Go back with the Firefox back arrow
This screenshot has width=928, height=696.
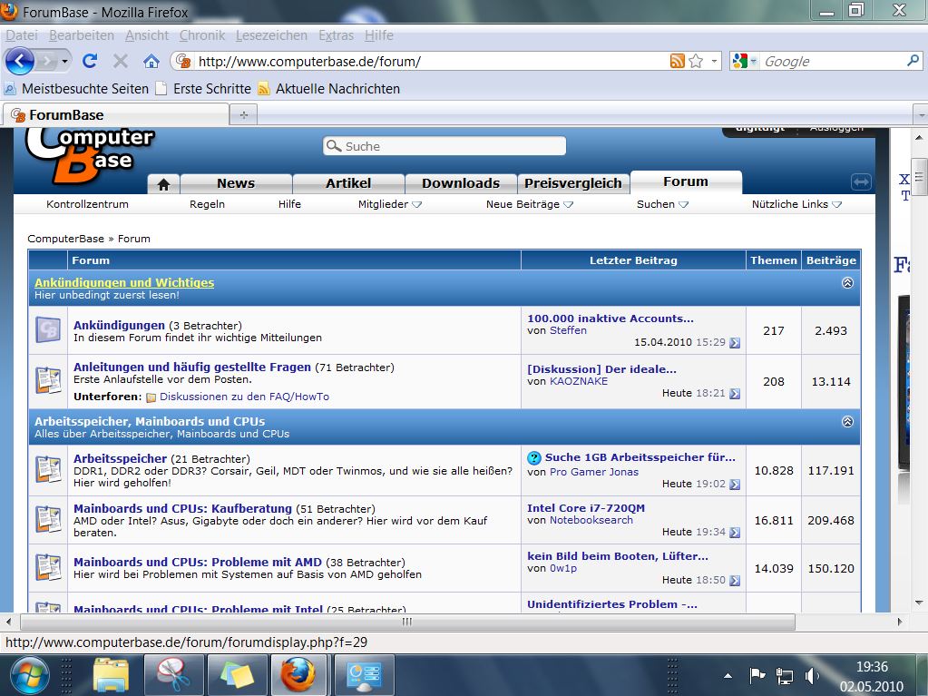pyautogui.click(x=20, y=61)
